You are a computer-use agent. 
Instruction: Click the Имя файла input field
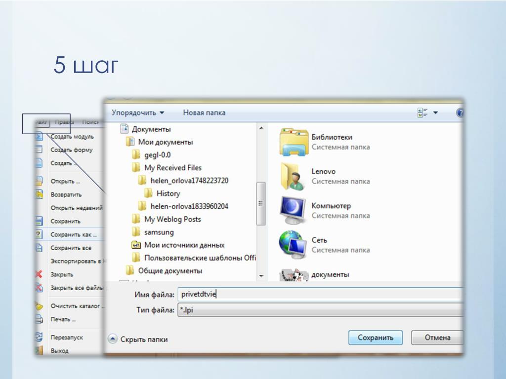(x=320, y=294)
